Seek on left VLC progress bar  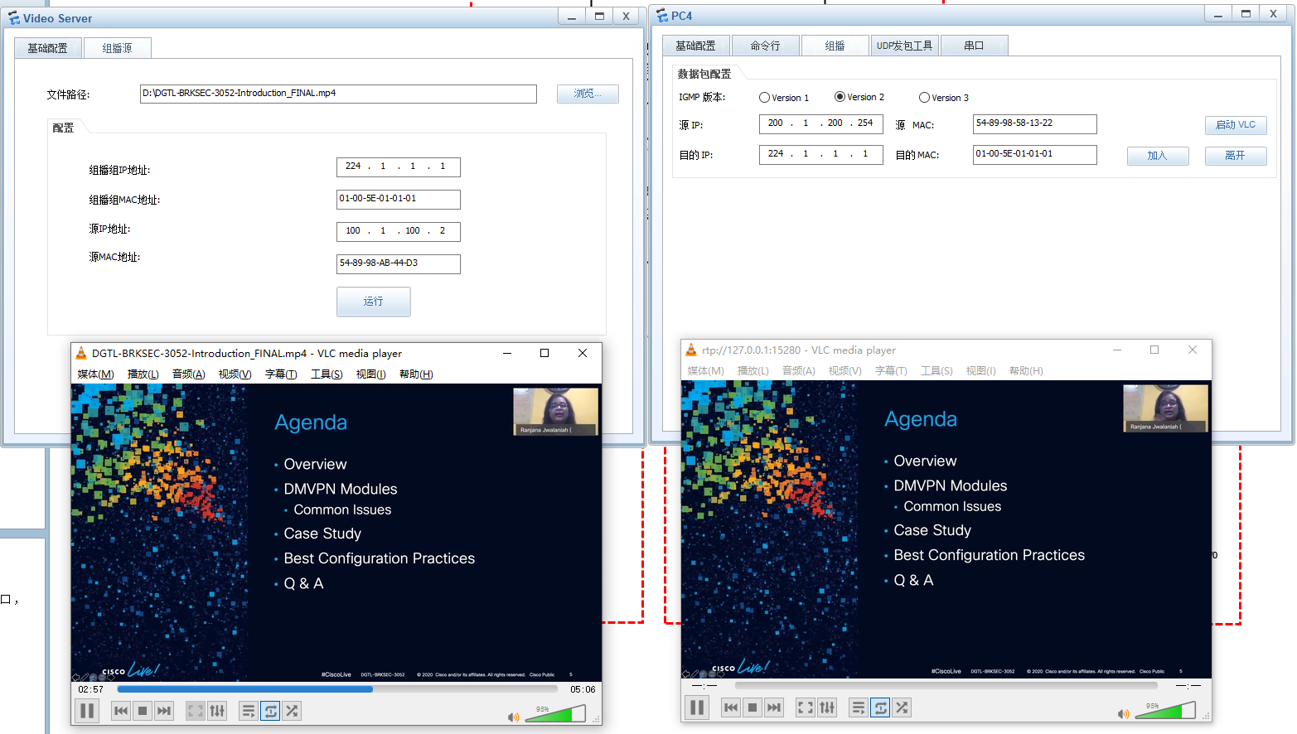click(337, 689)
